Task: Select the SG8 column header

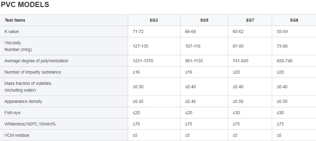Action: click(x=294, y=20)
